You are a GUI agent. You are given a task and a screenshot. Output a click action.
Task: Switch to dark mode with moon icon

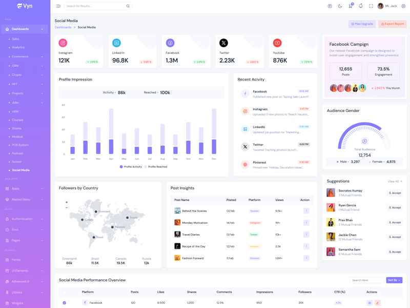coord(340,6)
